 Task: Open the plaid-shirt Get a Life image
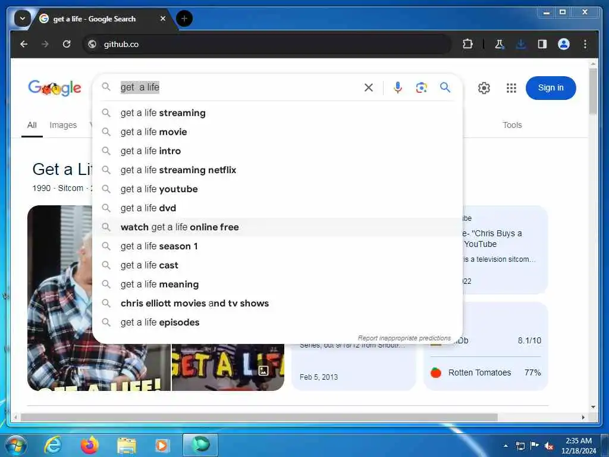(x=60, y=298)
